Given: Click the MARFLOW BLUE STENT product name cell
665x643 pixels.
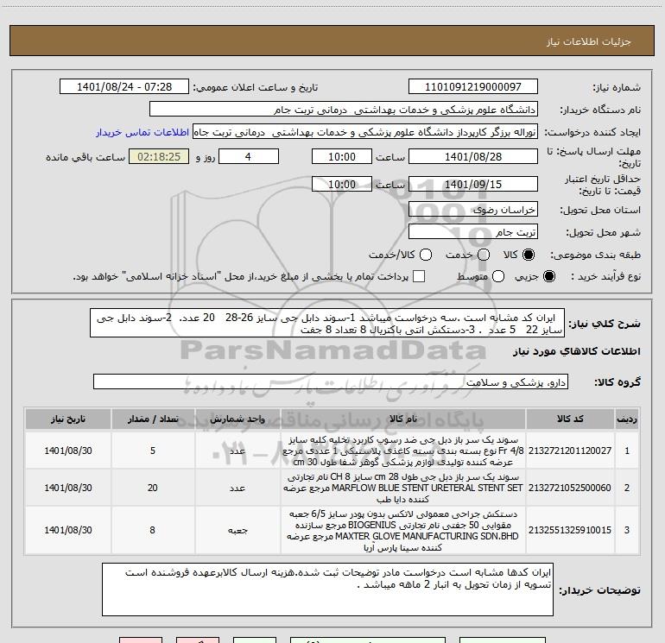Looking at the screenshot, I should (403, 488).
